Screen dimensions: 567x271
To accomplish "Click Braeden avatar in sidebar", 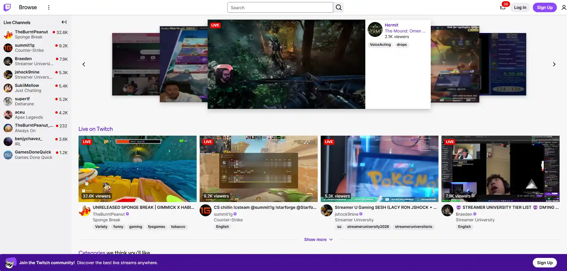I will click(x=8, y=61).
